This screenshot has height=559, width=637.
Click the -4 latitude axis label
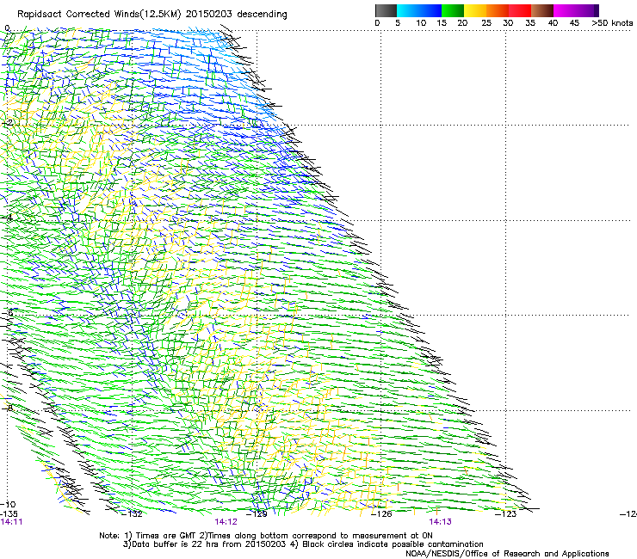8,218
